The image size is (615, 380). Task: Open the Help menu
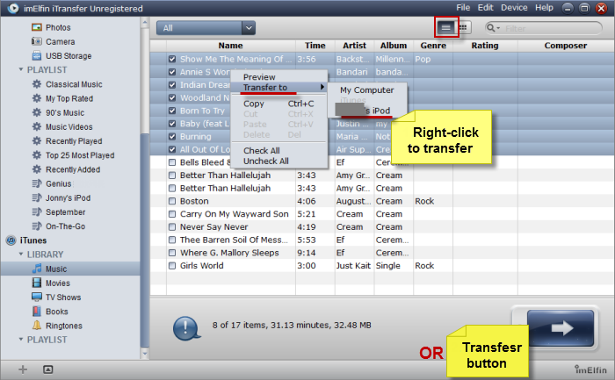click(544, 7)
